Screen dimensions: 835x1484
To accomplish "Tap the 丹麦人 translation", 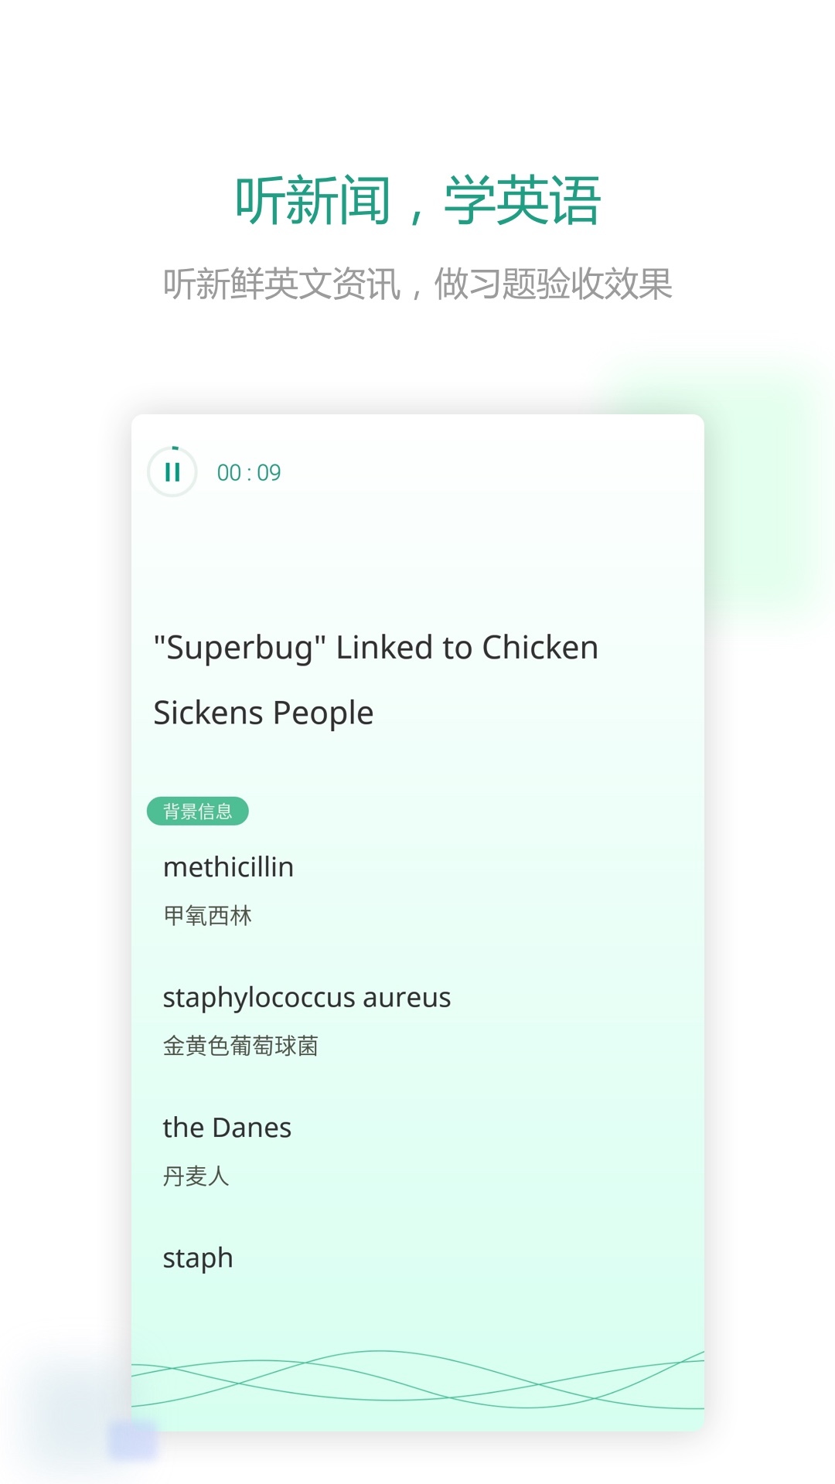I will [x=196, y=1176].
